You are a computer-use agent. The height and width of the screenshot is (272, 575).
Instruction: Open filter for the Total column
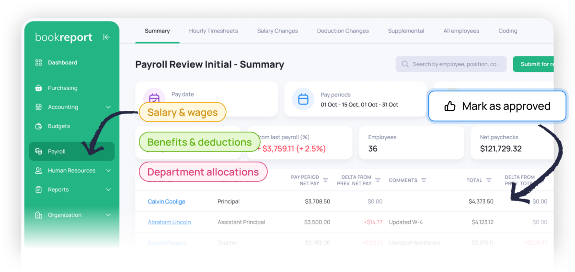[x=489, y=180]
